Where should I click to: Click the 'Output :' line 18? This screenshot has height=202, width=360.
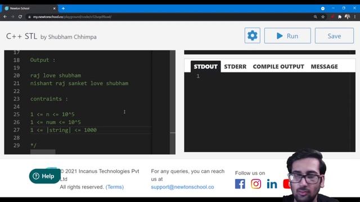tap(43, 60)
